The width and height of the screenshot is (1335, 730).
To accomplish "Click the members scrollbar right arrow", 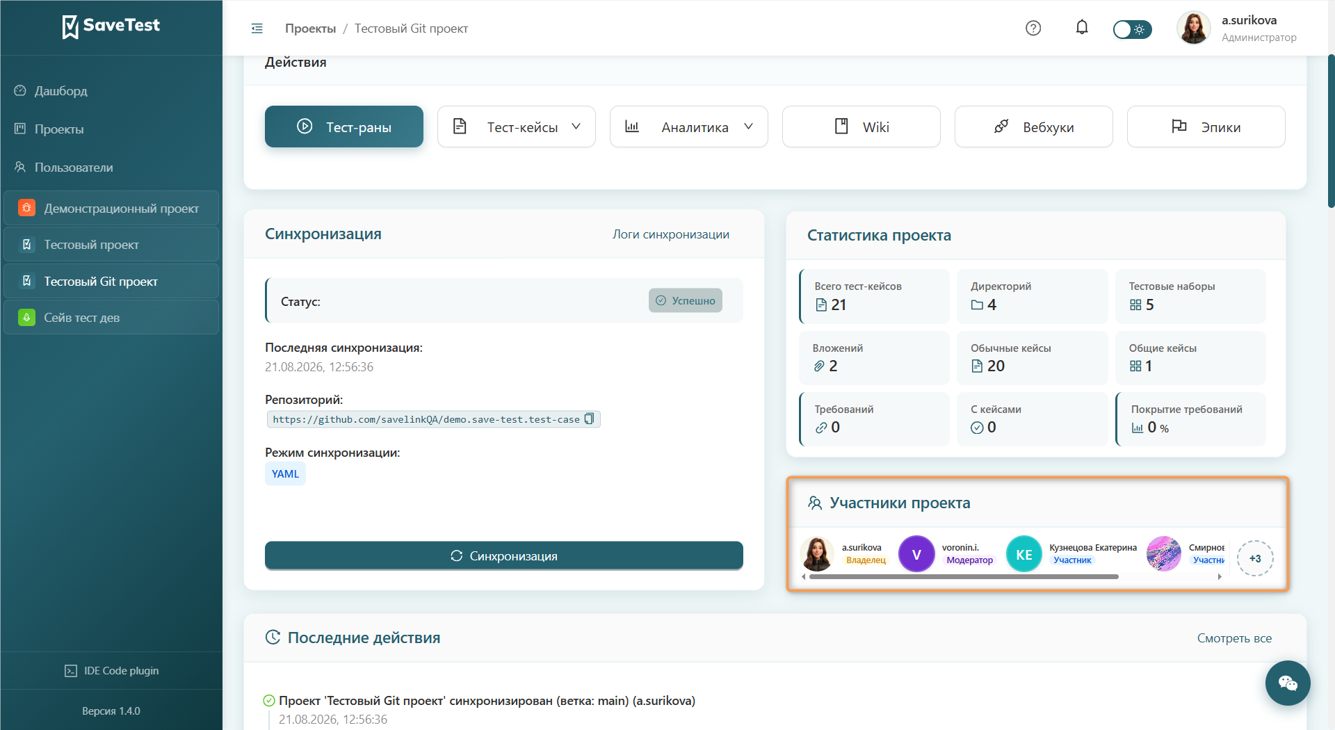I will point(1220,576).
